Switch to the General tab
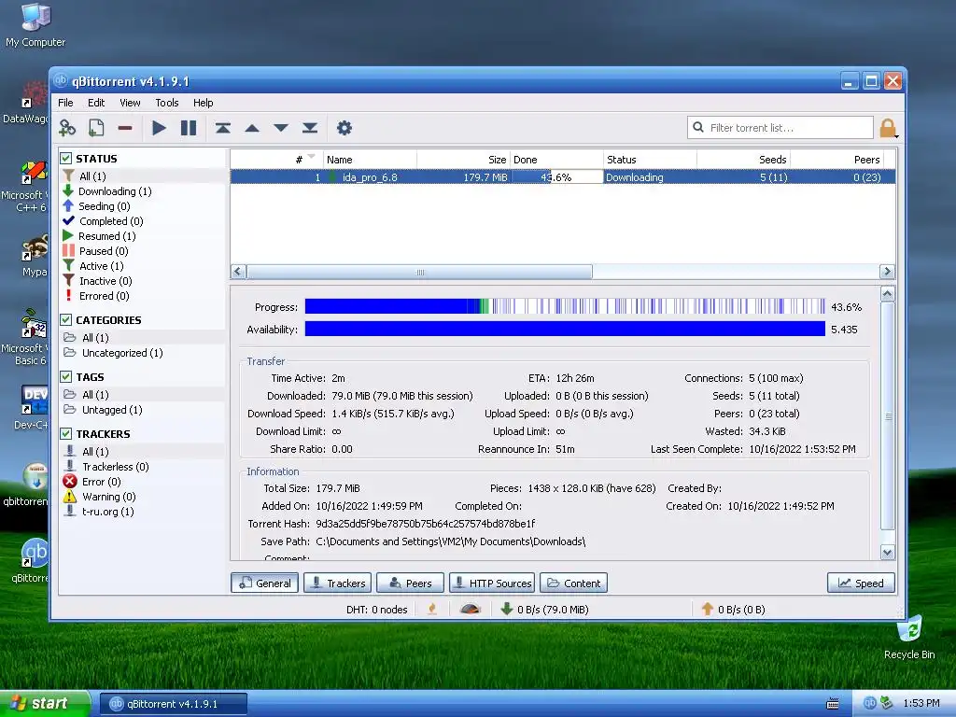The width and height of the screenshot is (956, 717). (264, 583)
